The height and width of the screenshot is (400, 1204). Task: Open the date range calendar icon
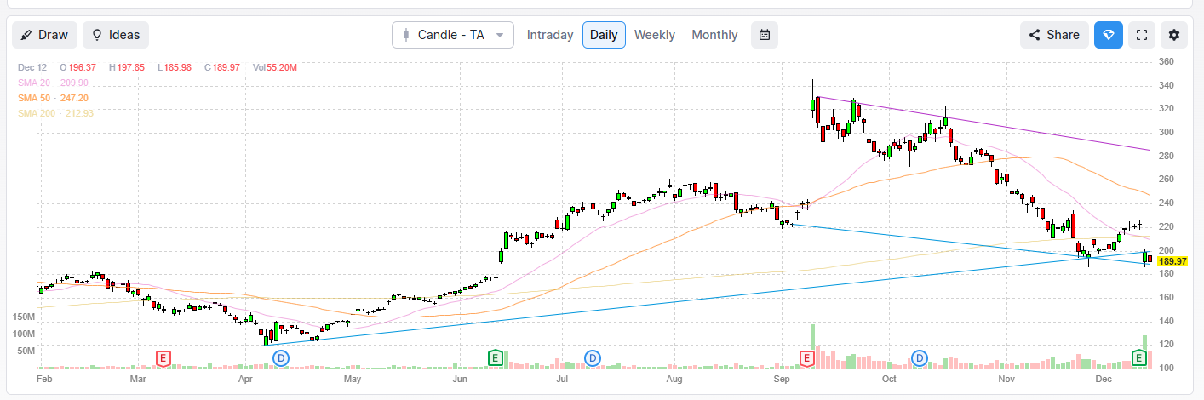[765, 35]
